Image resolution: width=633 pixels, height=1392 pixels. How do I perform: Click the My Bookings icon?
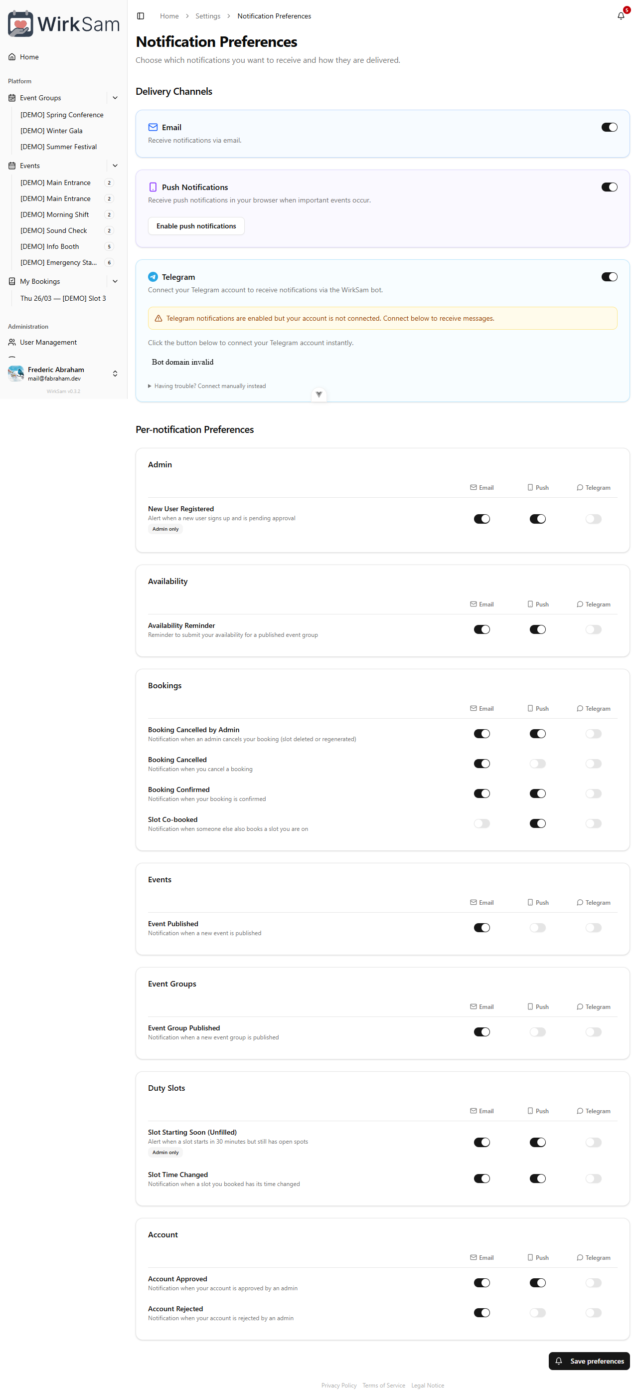(12, 281)
